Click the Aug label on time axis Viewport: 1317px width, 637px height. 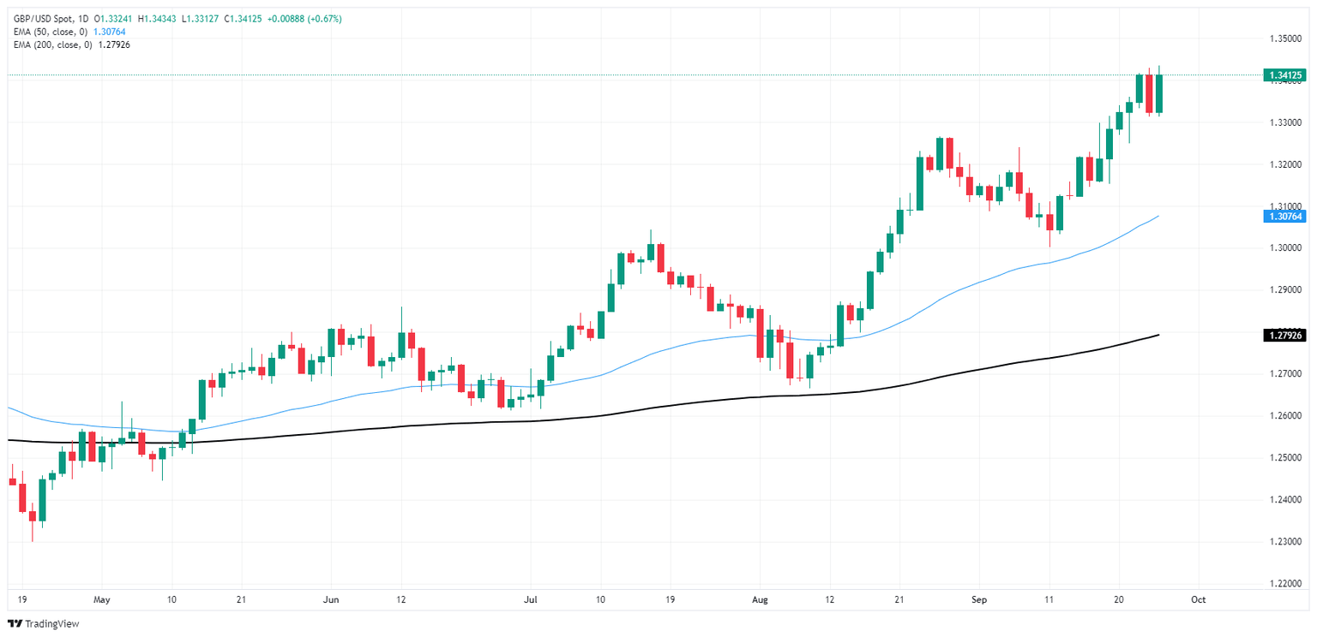click(759, 600)
